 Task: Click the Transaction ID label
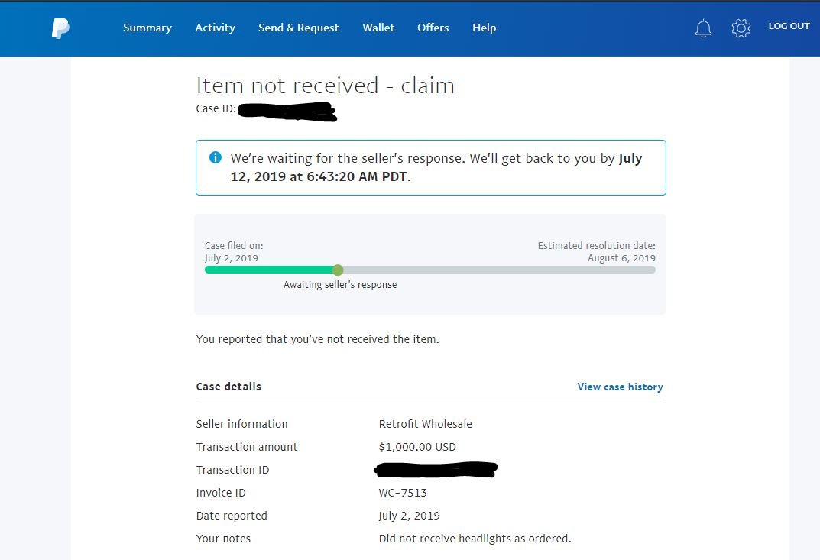coord(233,470)
